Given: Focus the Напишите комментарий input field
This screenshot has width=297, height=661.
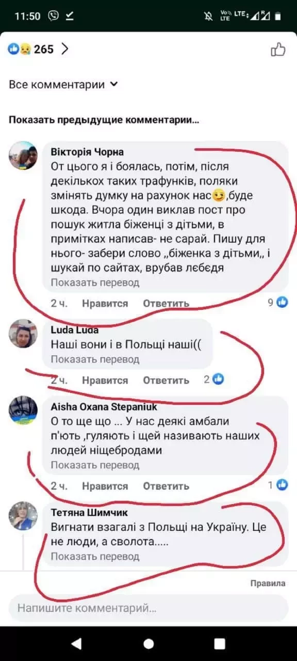Looking at the screenshot, I should 148,608.
